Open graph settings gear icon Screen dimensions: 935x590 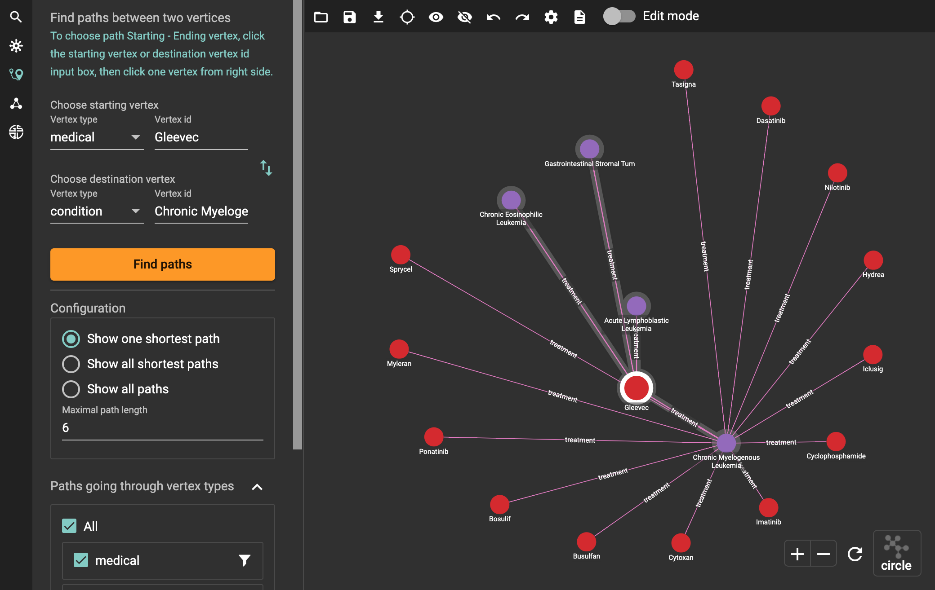pos(551,17)
